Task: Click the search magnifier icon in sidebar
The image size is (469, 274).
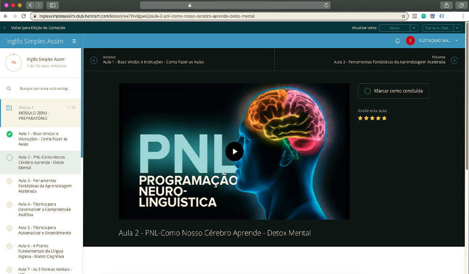Action: click(9, 88)
